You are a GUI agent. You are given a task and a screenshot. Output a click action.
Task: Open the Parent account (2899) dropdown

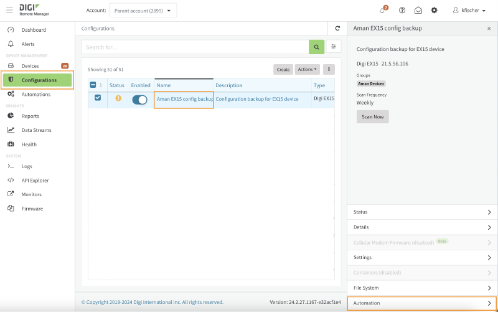[143, 11]
